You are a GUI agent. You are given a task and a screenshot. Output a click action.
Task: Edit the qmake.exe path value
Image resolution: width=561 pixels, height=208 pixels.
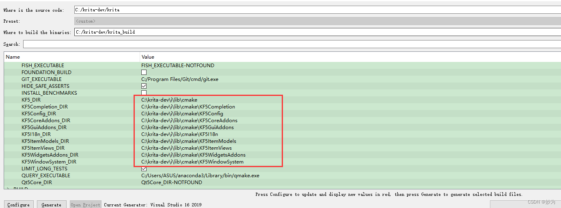coord(200,176)
